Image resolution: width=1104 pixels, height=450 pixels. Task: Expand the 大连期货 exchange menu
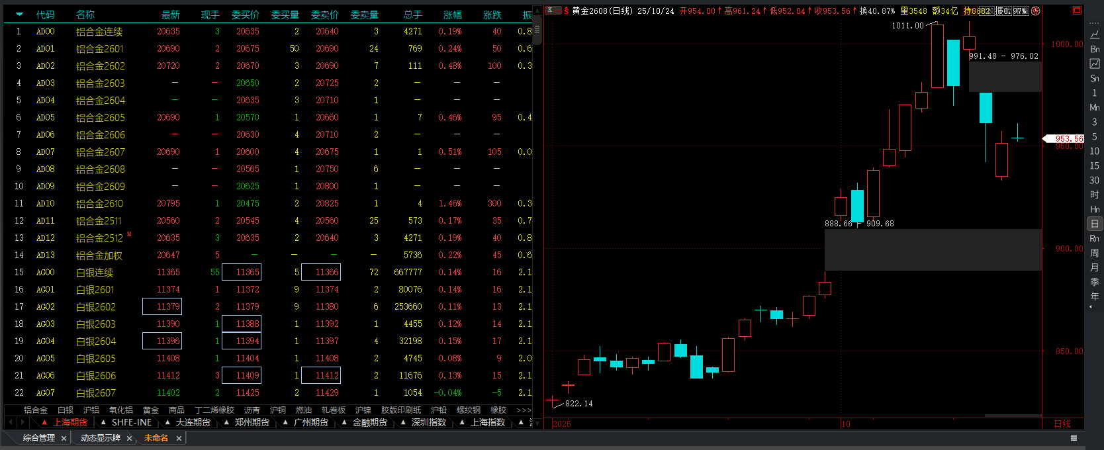(x=188, y=422)
